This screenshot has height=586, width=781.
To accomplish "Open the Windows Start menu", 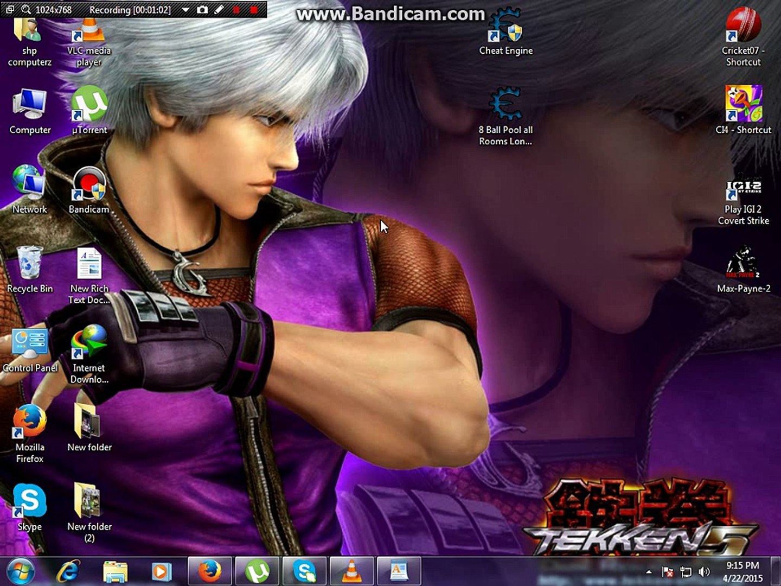I will coord(21,571).
